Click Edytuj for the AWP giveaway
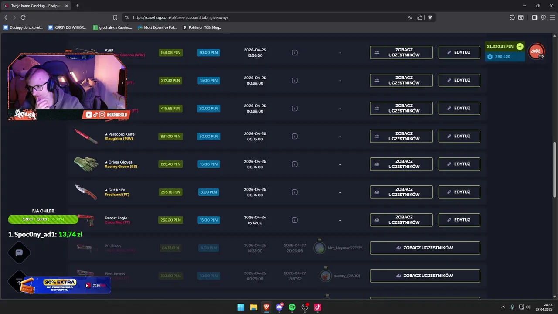Viewport: 558px width, 314px height. (x=459, y=52)
